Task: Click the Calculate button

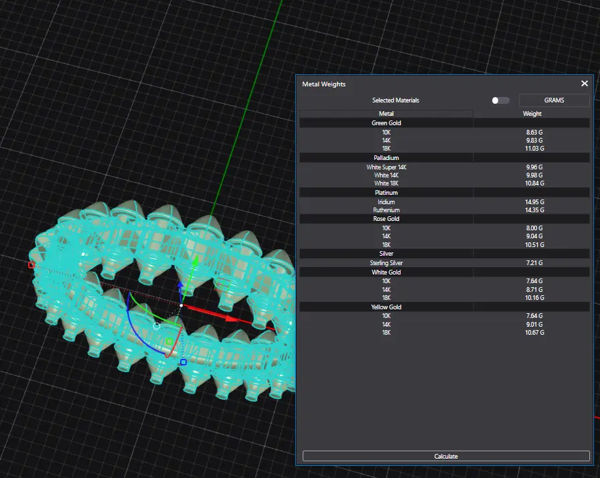Action: coord(446,456)
